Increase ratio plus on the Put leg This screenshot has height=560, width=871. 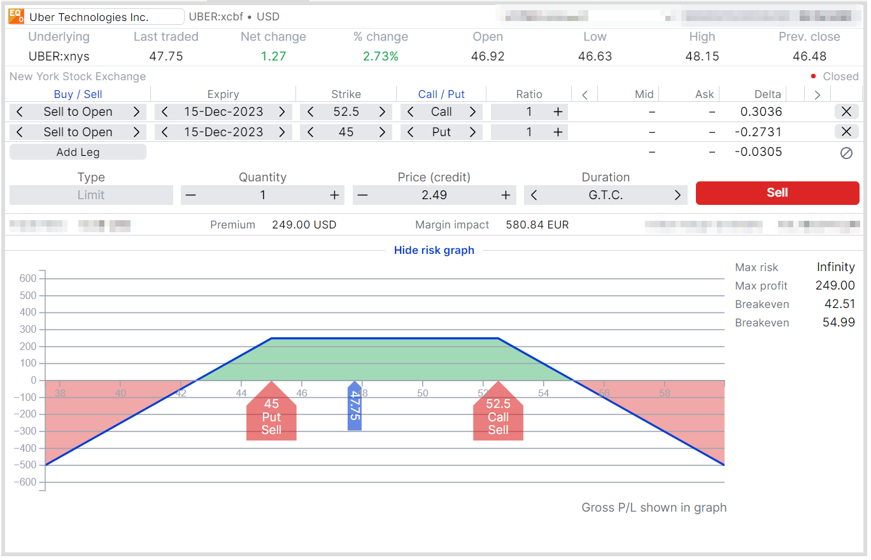click(558, 132)
